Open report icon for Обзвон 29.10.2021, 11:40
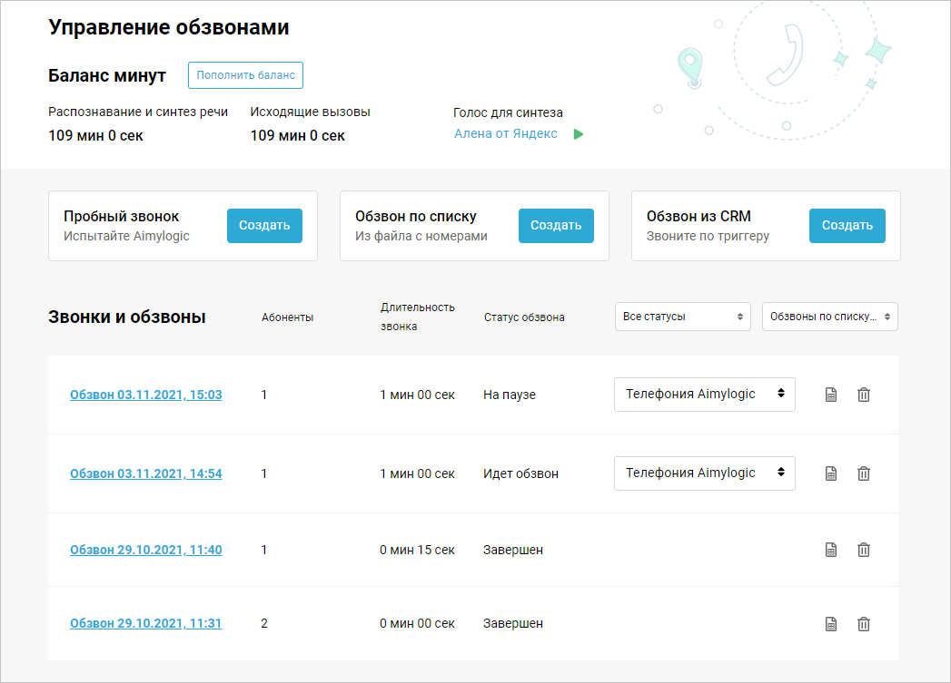The height and width of the screenshot is (683, 951). (x=830, y=550)
